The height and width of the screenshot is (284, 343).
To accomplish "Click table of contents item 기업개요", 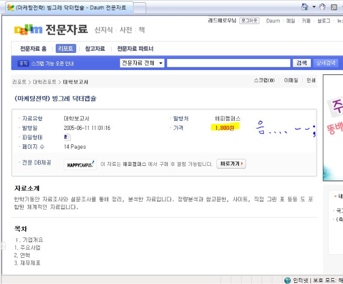I will [33, 240].
